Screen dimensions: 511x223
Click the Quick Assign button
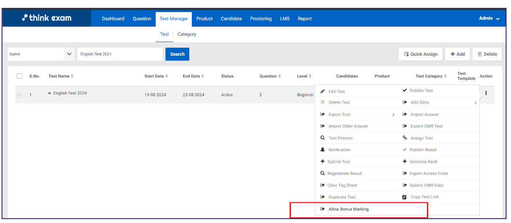(x=420, y=54)
